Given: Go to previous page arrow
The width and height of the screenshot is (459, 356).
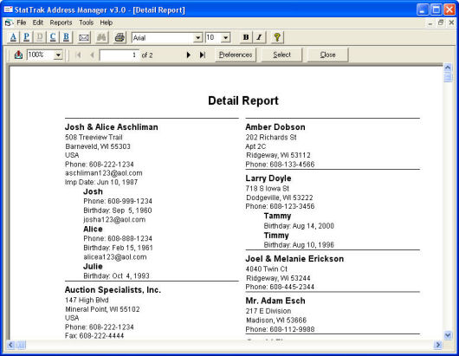Looking at the screenshot, I should point(92,55).
